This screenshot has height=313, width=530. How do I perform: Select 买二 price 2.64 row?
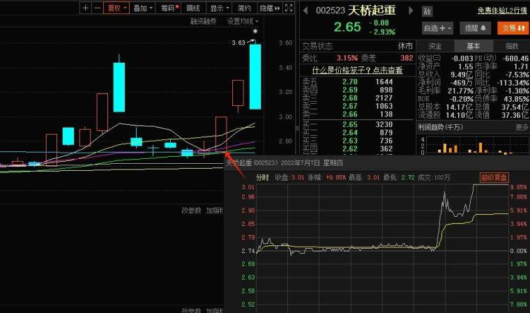point(357,132)
